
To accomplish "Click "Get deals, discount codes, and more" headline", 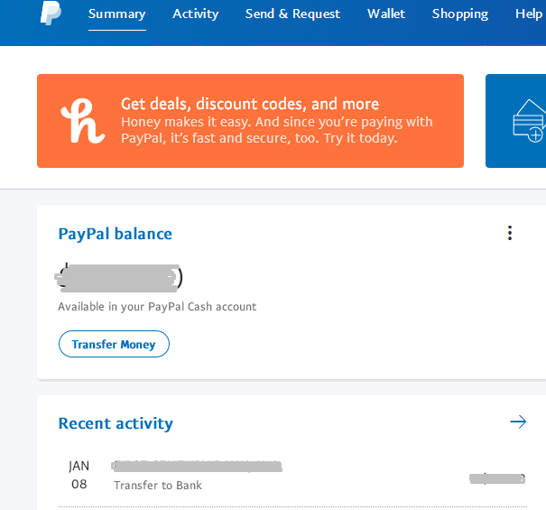I will pos(250,104).
